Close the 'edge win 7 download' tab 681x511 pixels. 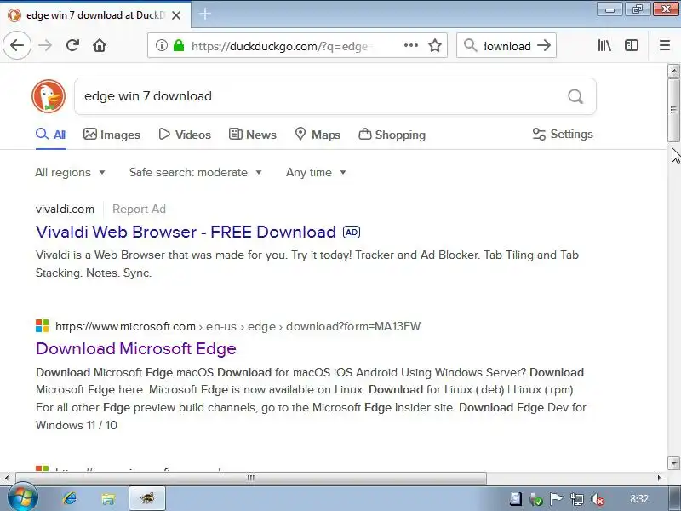click(x=176, y=15)
